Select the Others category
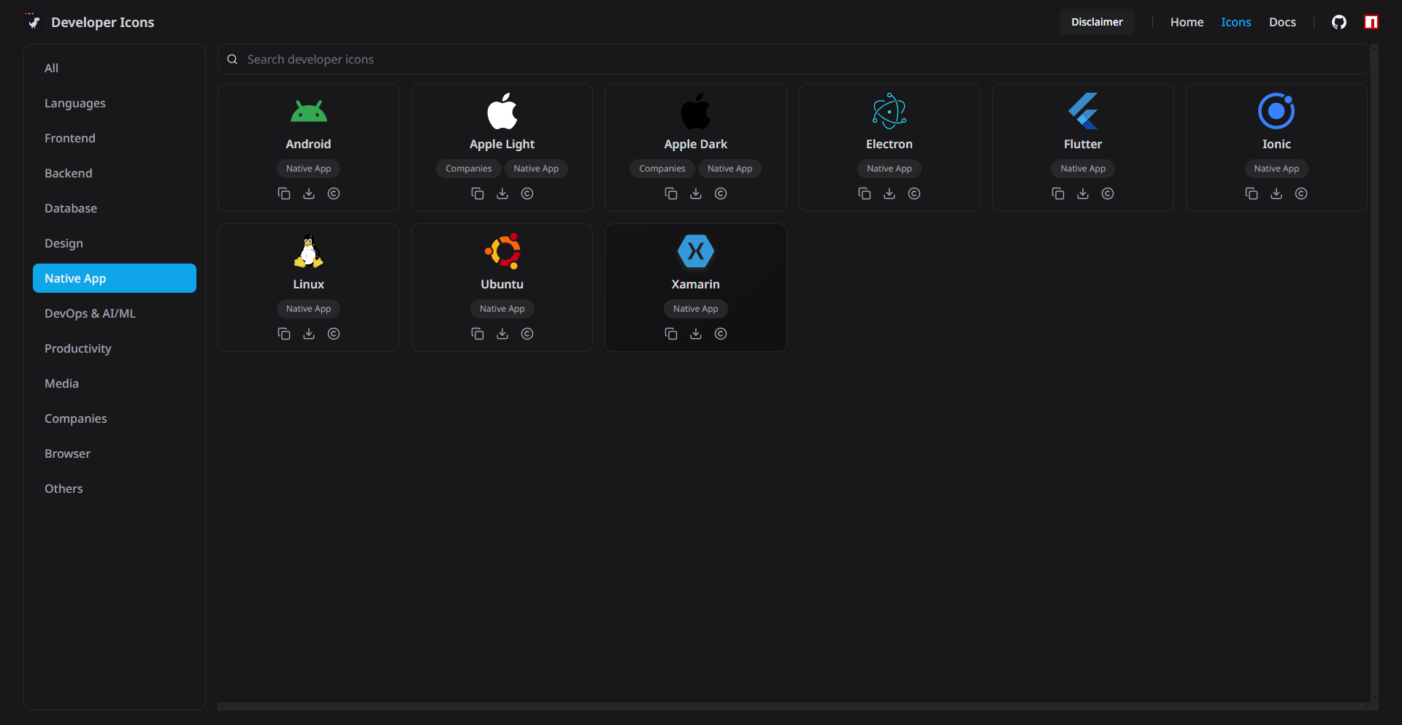 click(x=115, y=488)
